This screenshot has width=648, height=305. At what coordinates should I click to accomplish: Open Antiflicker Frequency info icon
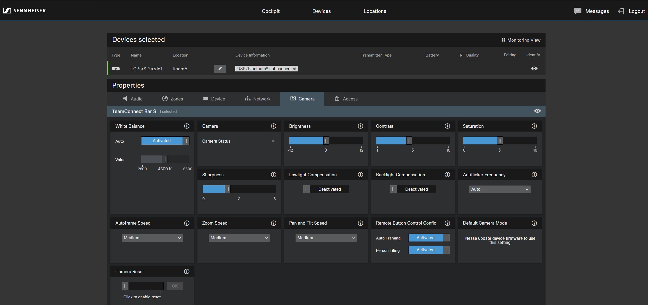pyautogui.click(x=534, y=174)
